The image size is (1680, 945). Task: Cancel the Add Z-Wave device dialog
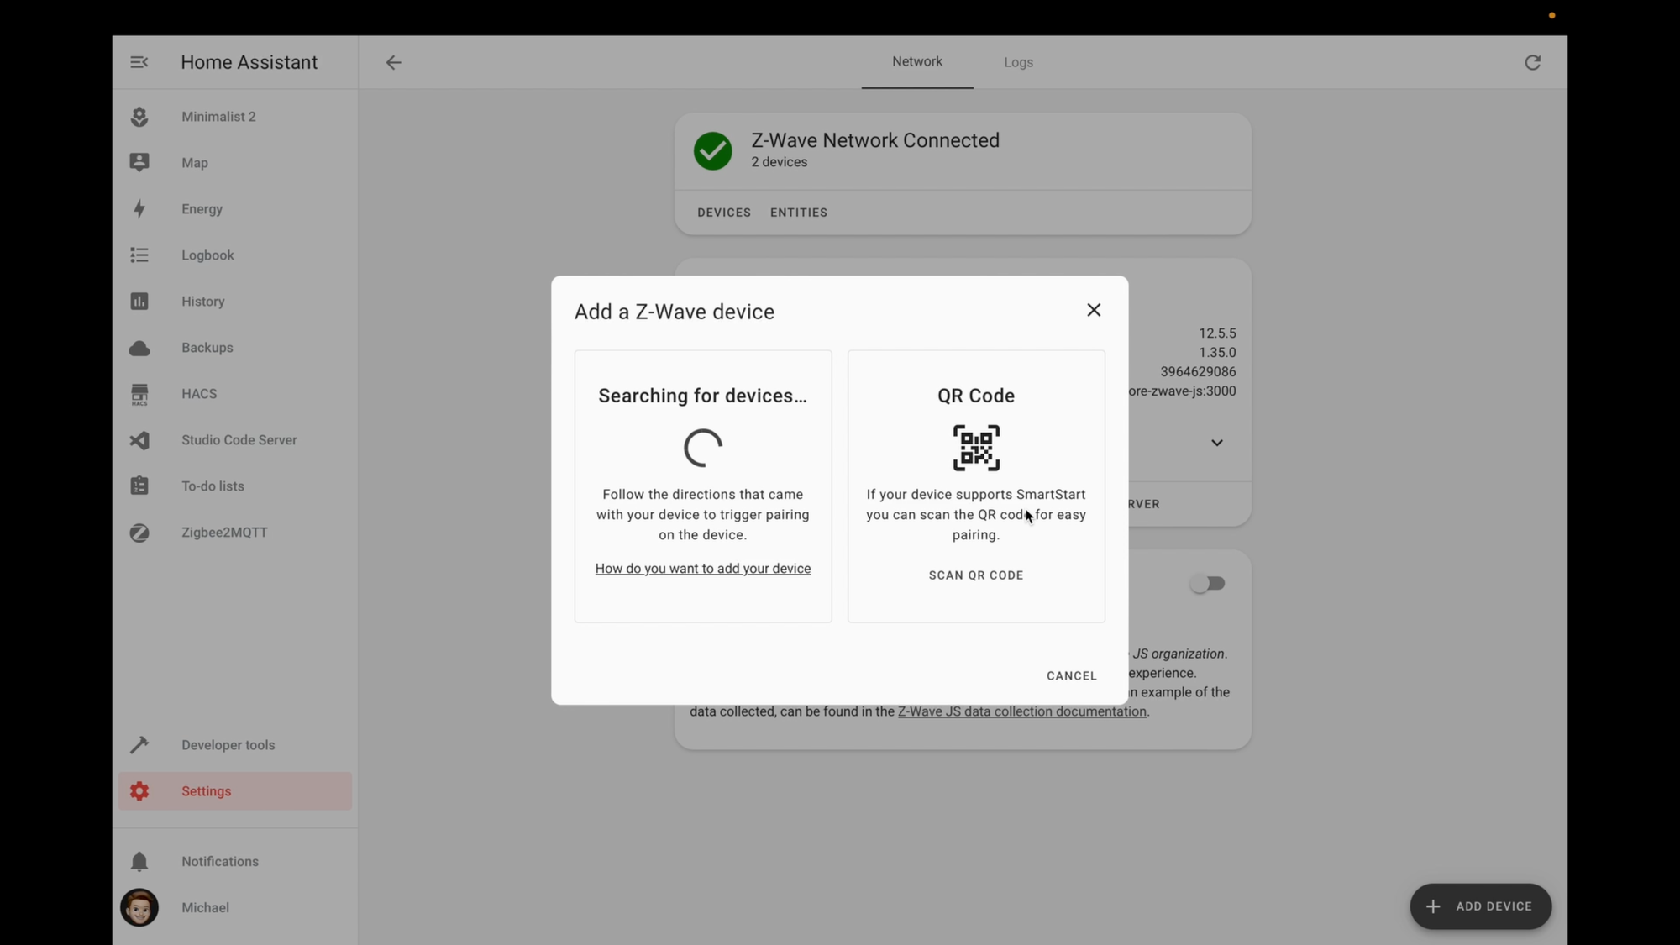point(1071,675)
